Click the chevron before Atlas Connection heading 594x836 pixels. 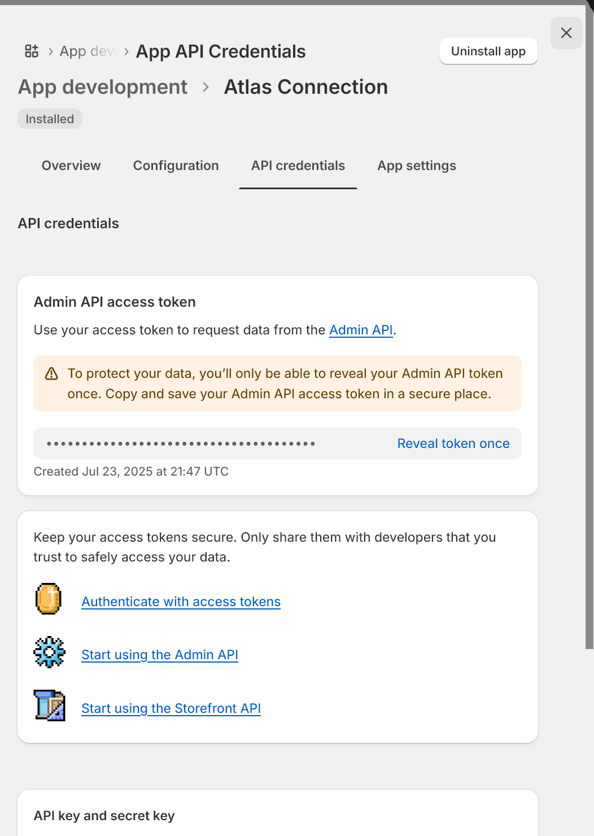tap(206, 87)
